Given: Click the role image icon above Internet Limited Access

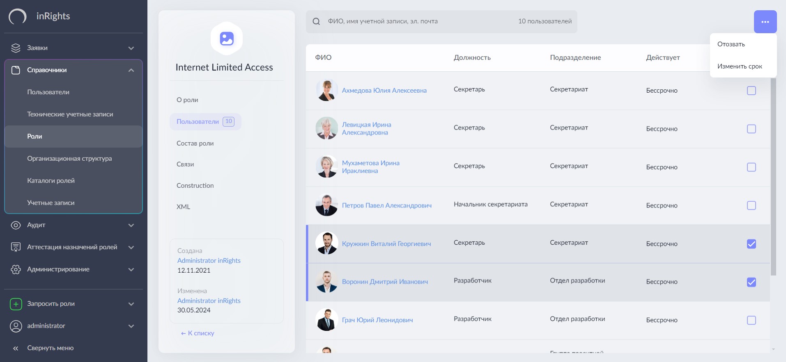Looking at the screenshot, I should click(x=227, y=39).
